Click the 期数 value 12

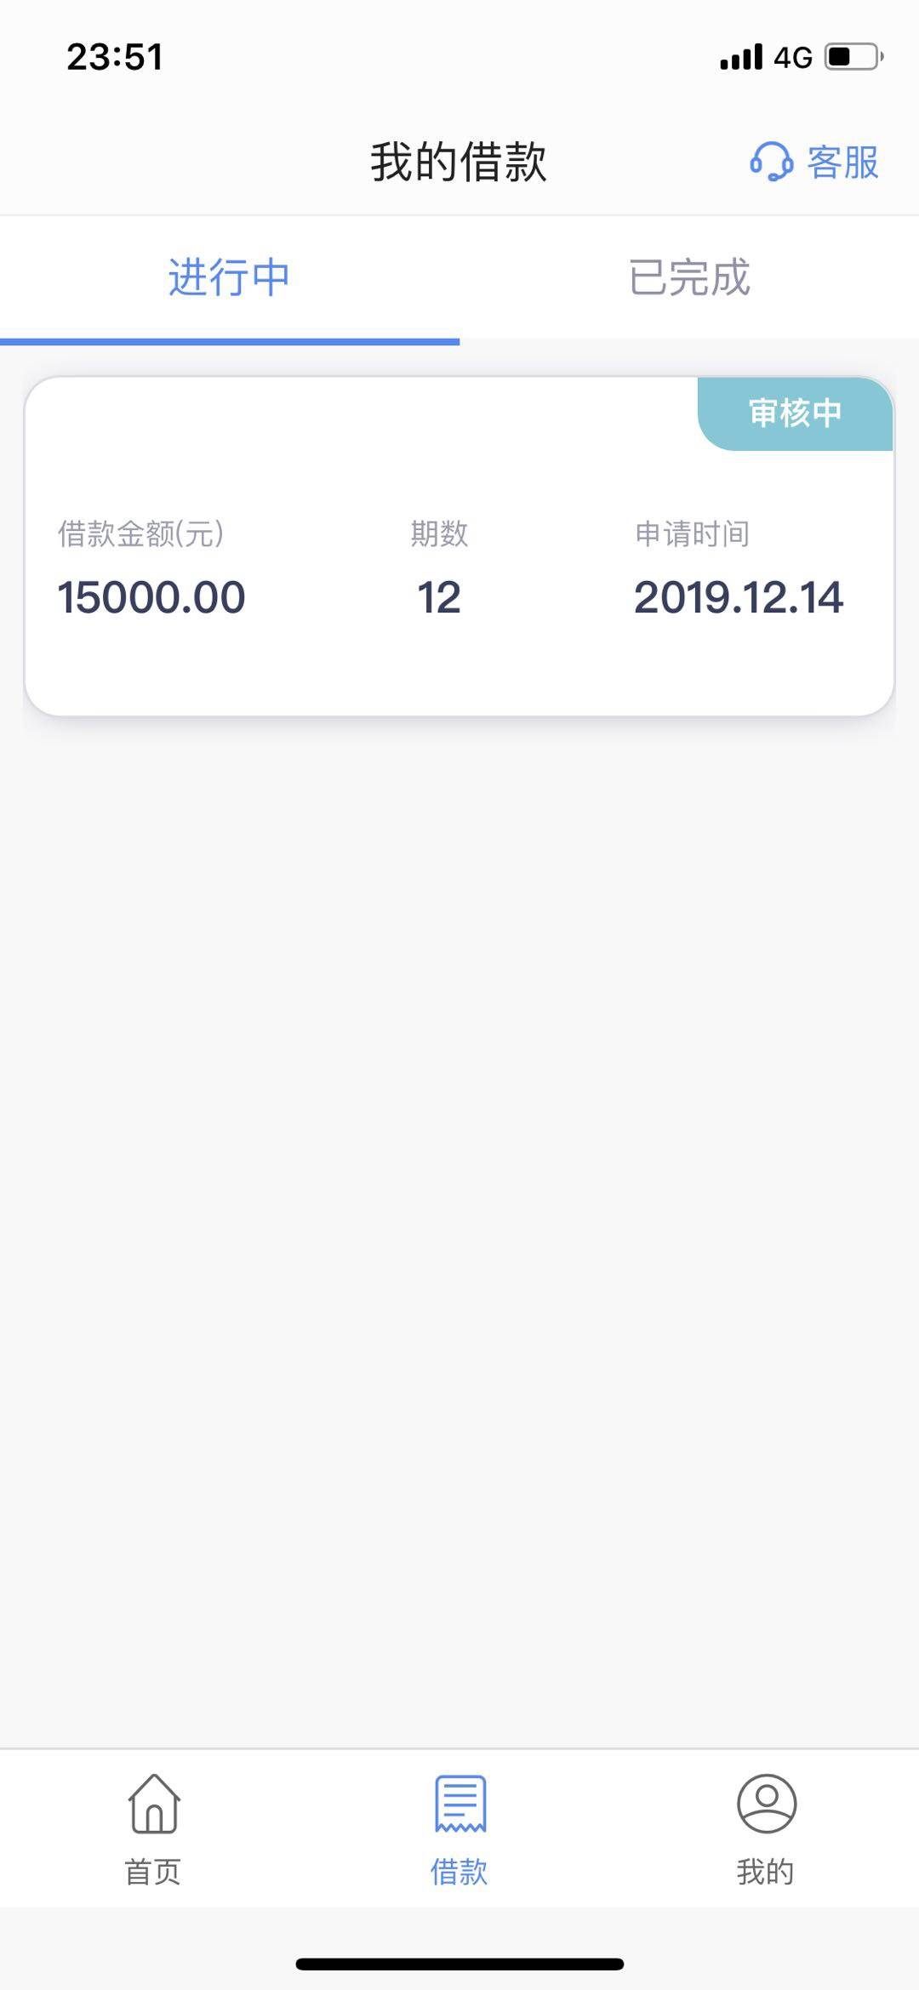tap(439, 597)
